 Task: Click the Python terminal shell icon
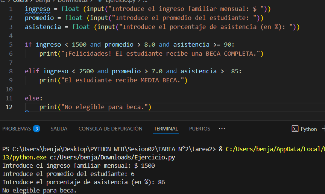[x=295, y=129]
